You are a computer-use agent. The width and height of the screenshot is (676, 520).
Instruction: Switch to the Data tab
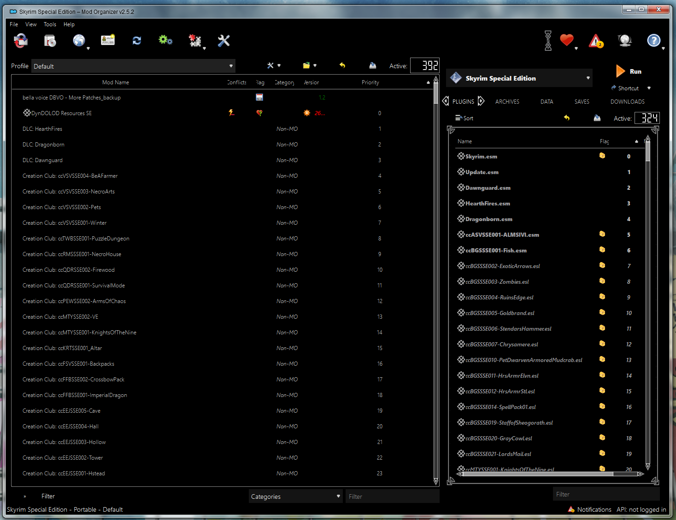click(547, 101)
